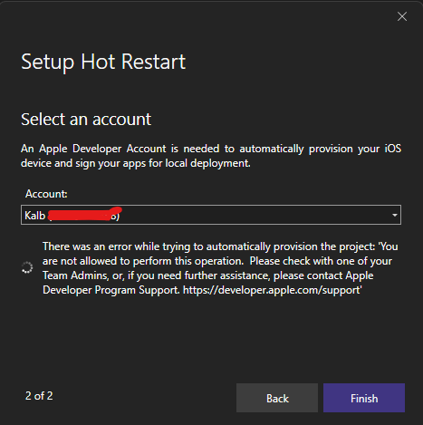Select the "Select an account" heading

point(86,119)
